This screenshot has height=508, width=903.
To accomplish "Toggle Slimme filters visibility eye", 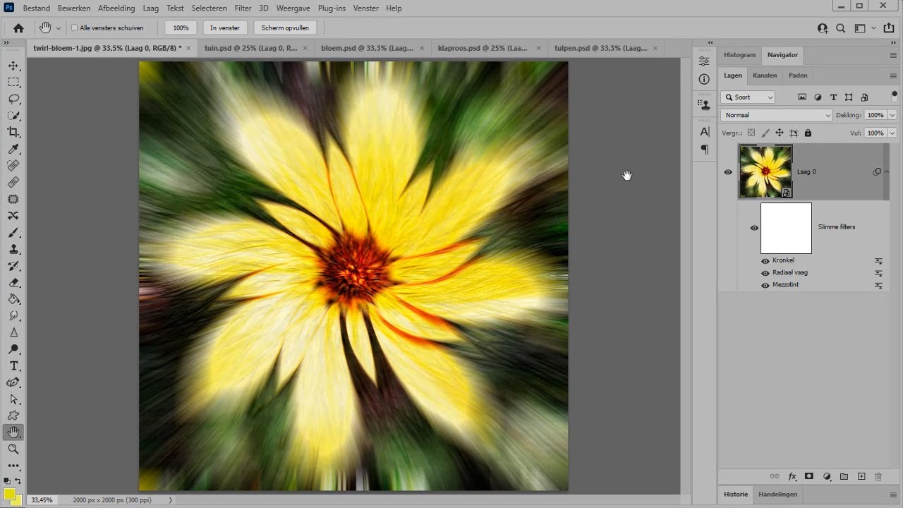I will 754,228.
